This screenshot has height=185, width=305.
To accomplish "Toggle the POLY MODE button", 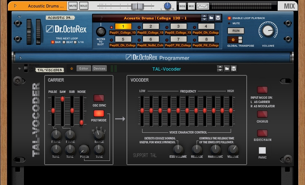I will [99, 113].
